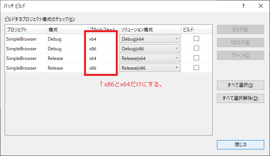Check the build box for Debug|x86
The width and height of the screenshot is (270, 156).
pos(196,48)
